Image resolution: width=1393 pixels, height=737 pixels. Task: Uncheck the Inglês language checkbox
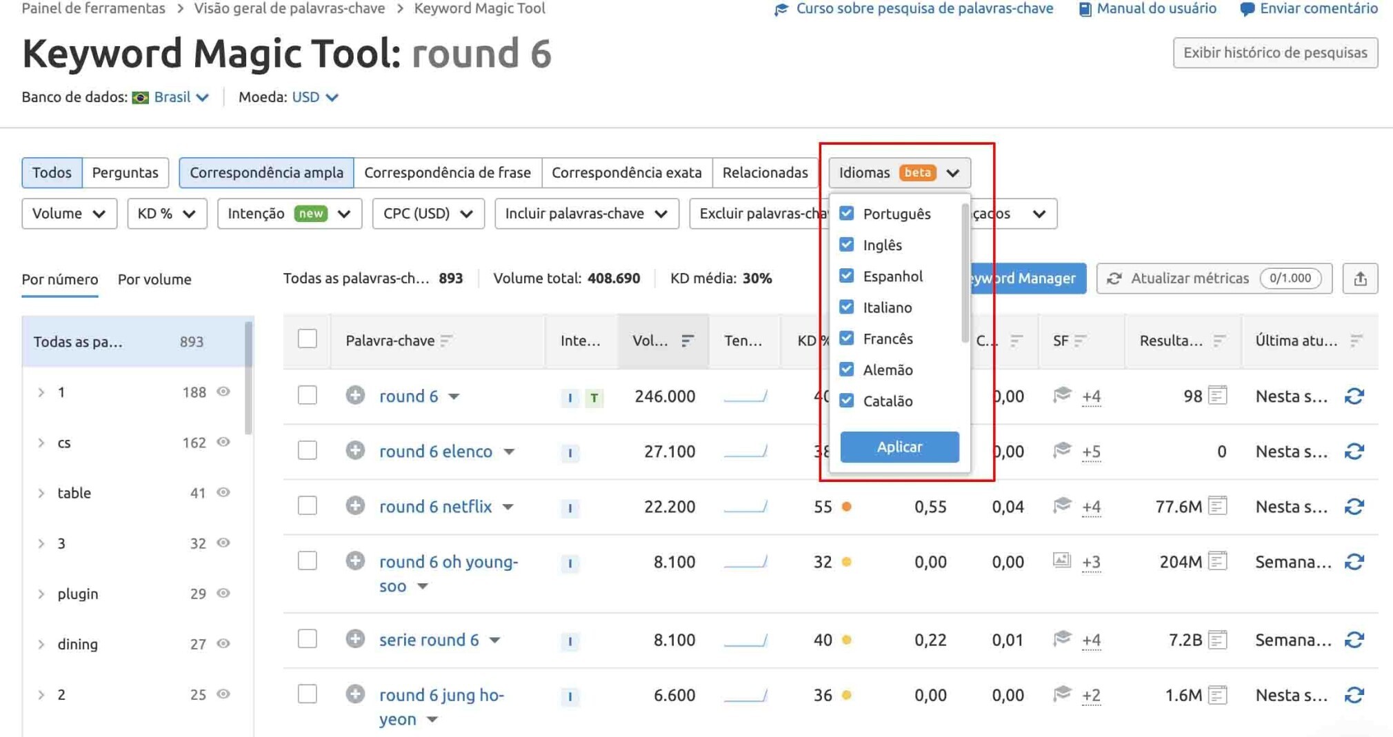click(846, 245)
